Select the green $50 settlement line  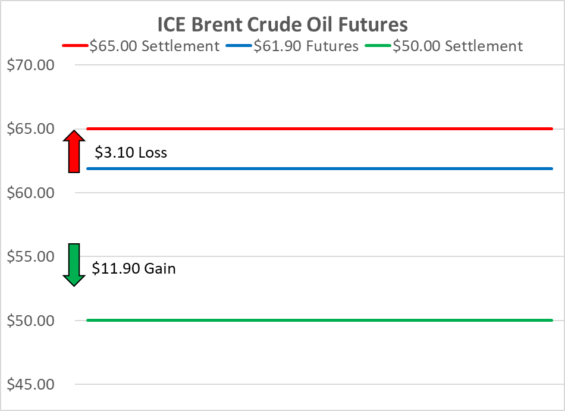point(319,321)
